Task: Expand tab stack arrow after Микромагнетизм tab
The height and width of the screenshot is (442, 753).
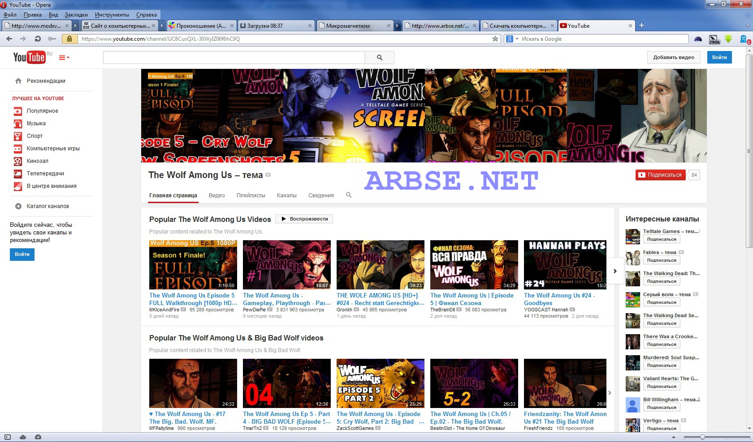Action: click(x=397, y=26)
